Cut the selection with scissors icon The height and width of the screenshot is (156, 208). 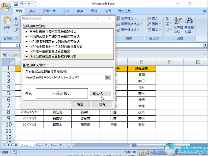point(16,18)
